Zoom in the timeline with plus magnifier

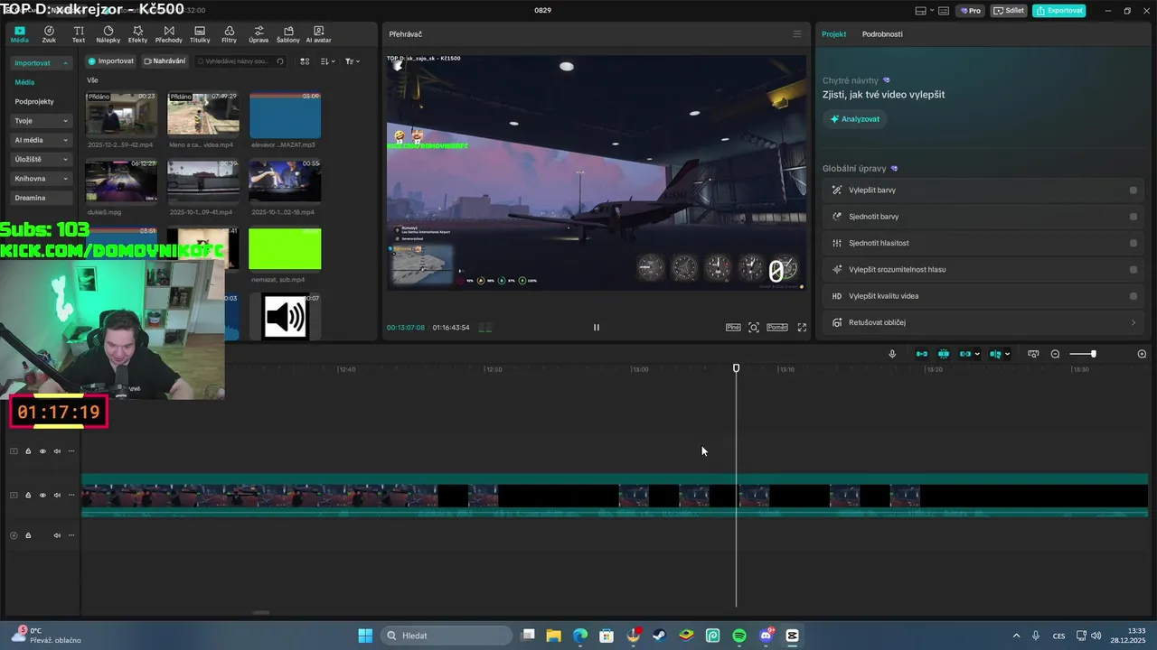point(1142,354)
